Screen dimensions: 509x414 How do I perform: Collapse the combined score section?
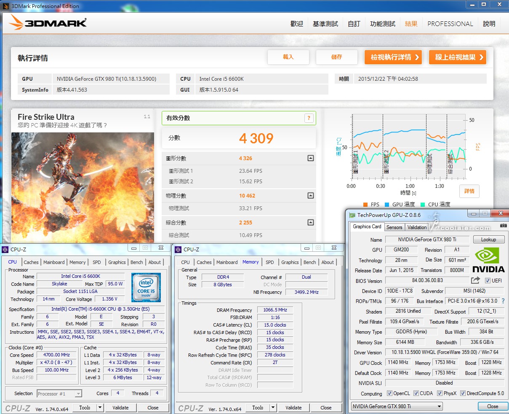tap(310, 222)
